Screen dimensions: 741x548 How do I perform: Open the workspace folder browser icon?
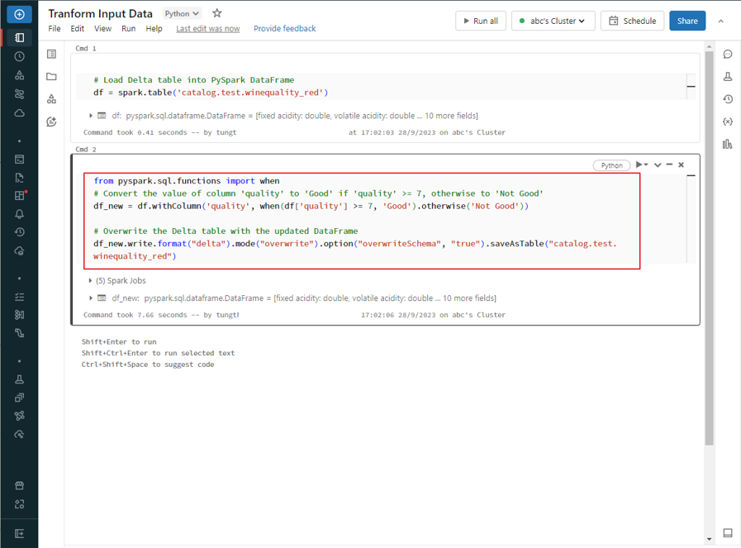coord(51,77)
